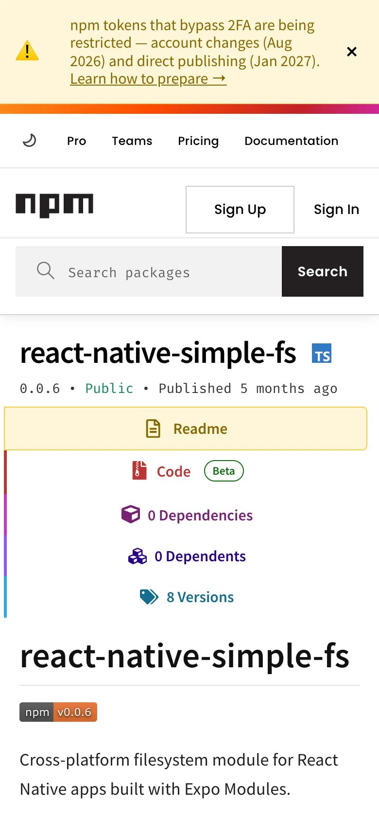
Task: Click the Dependents stacked cubes icon
Action: coord(138,556)
